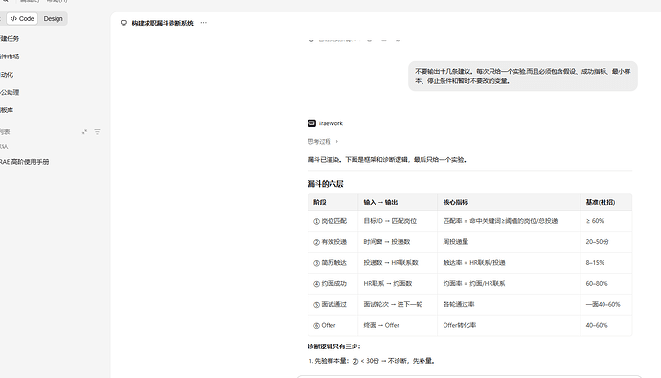The height and width of the screenshot is (378, 661).
Task: Click the collapse-all icon in sidebar list header
Action: click(x=84, y=132)
